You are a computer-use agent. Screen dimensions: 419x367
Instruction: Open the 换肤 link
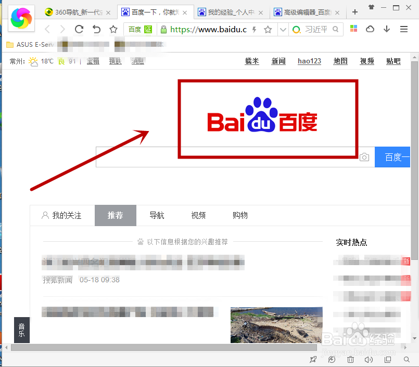[115, 61]
